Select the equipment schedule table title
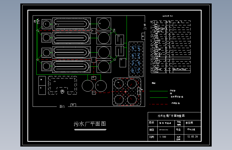The height and width of the screenshot is (150, 232). pos(168,16)
